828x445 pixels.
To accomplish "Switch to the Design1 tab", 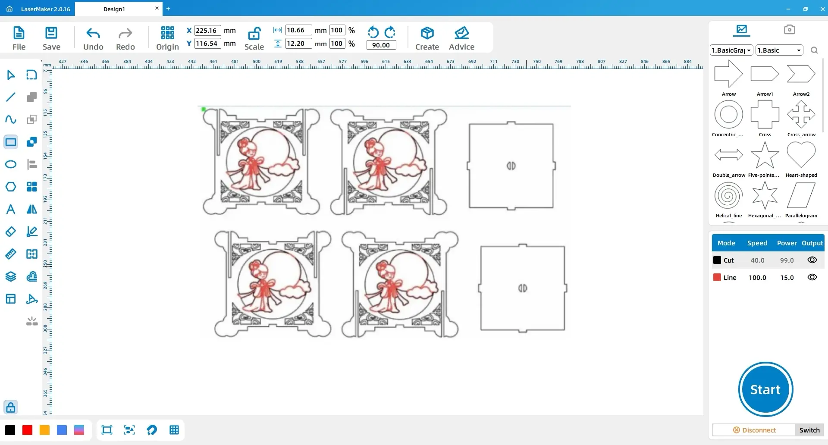I will point(114,9).
